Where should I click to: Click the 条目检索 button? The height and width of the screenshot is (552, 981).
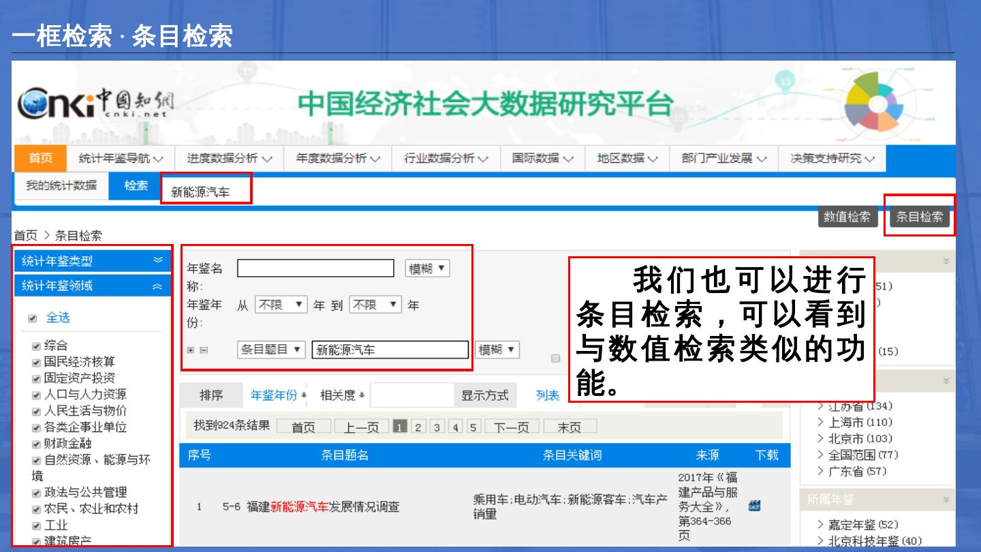click(919, 217)
